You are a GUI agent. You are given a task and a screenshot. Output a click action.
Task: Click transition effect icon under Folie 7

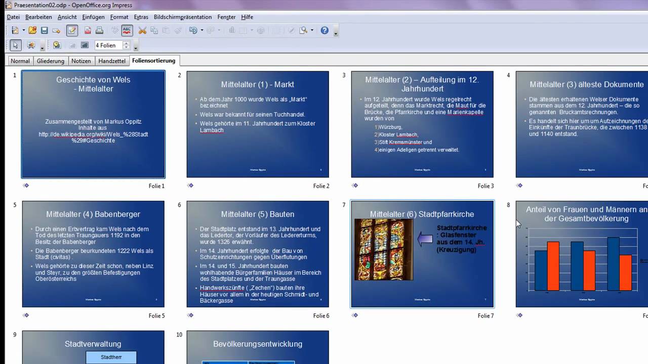point(355,315)
